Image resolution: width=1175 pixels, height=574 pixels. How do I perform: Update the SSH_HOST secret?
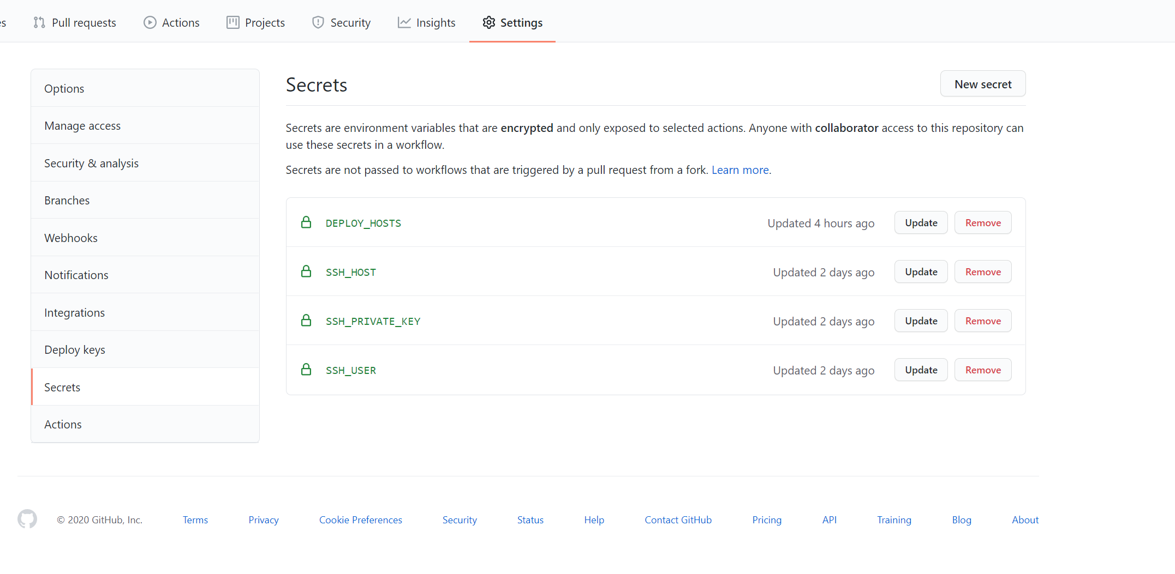tap(921, 271)
